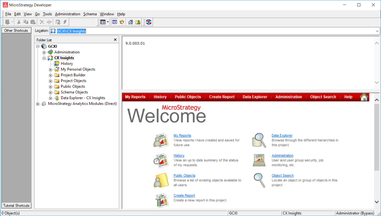Click the Tutorial Shortcuts button
This screenshot has height=216, width=381.
tap(16, 205)
